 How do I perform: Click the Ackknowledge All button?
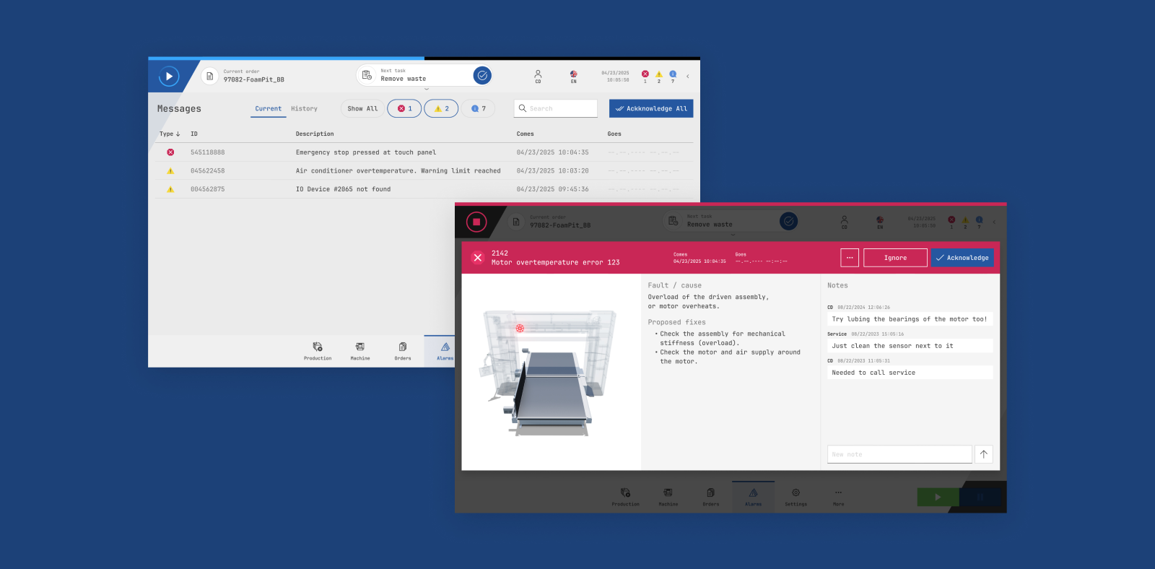(651, 109)
